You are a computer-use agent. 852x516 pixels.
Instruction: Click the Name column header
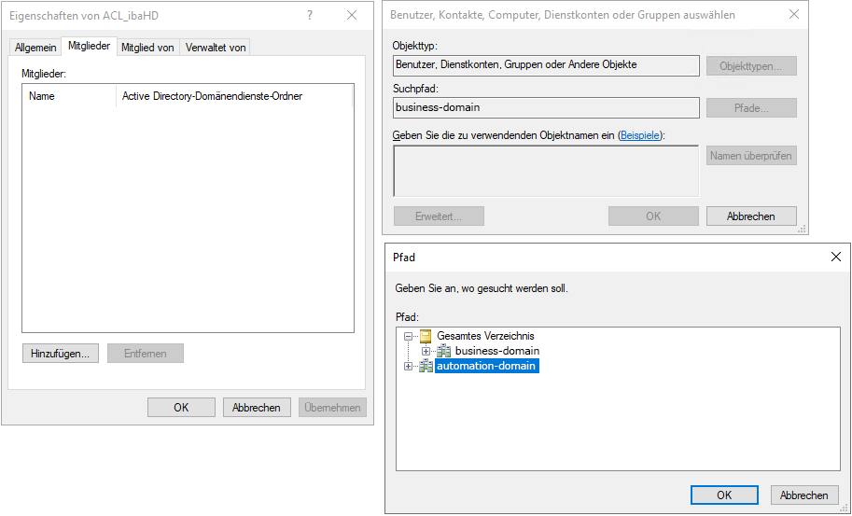click(70, 96)
